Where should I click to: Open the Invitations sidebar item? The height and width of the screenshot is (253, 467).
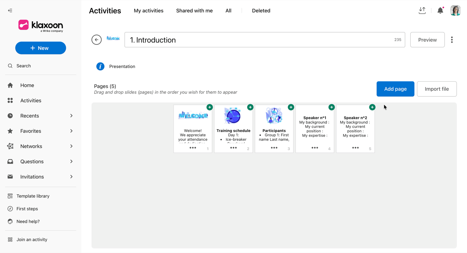click(x=32, y=177)
